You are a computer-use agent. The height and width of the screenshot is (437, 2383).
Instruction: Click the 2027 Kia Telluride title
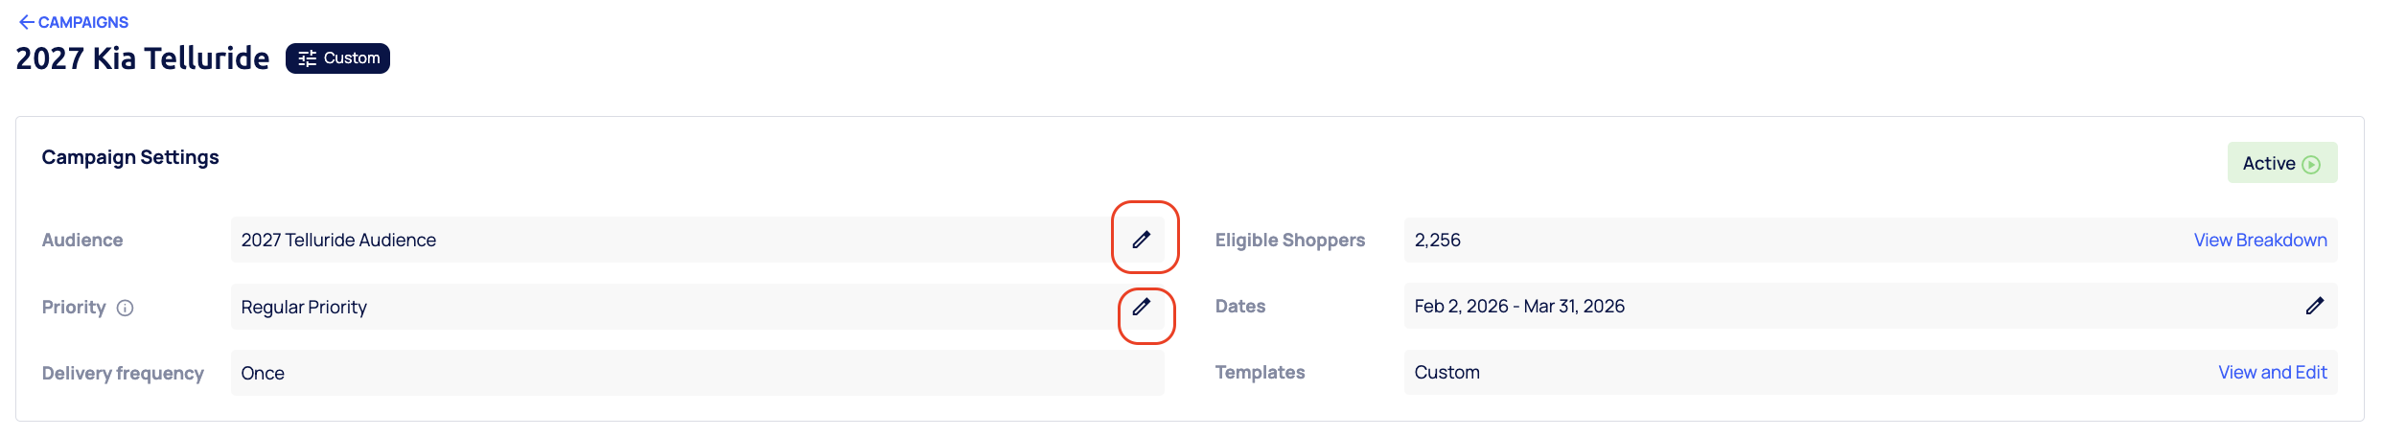pos(143,58)
